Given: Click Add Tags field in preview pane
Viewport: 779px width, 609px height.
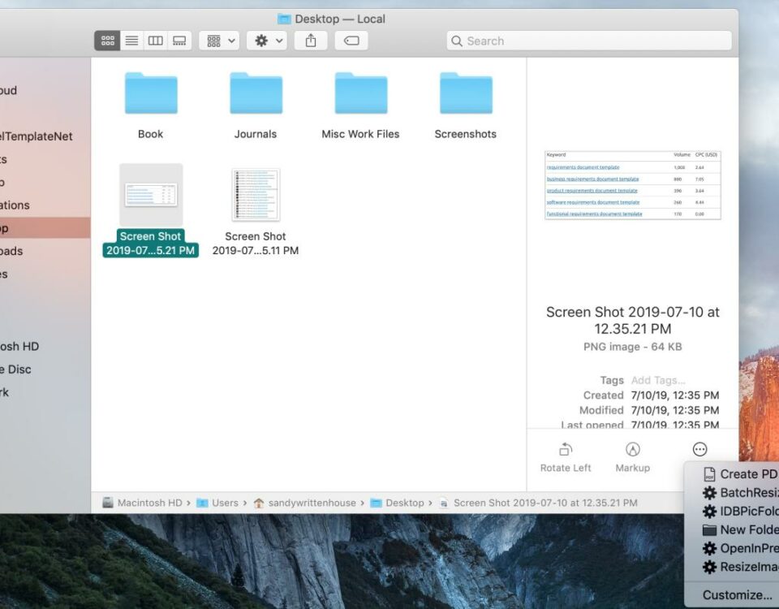Looking at the screenshot, I should tap(658, 380).
